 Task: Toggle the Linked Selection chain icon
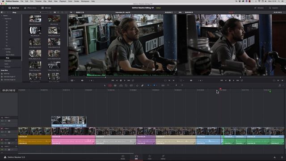[143, 85]
